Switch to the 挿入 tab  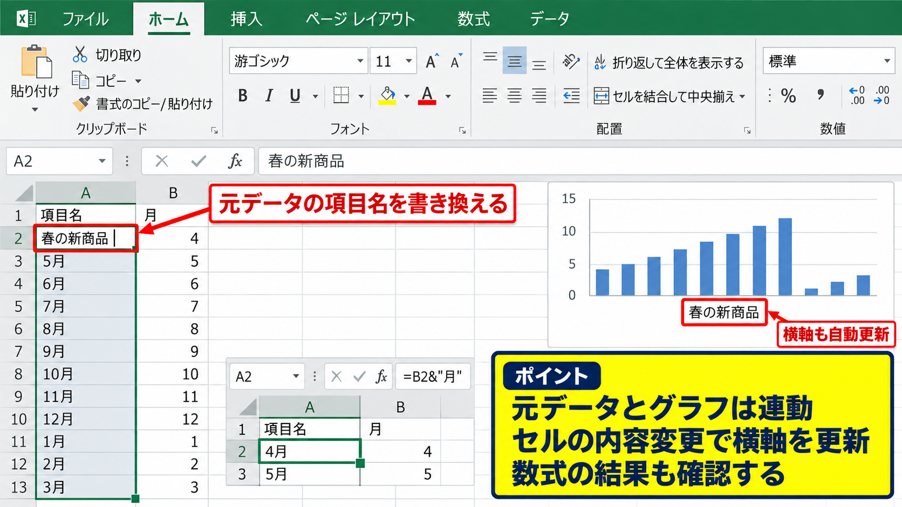(246, 19)
